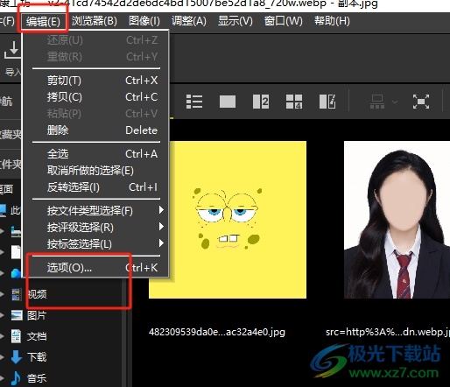
Task: Click the 文档 document icon
Action: pos(16,336)
